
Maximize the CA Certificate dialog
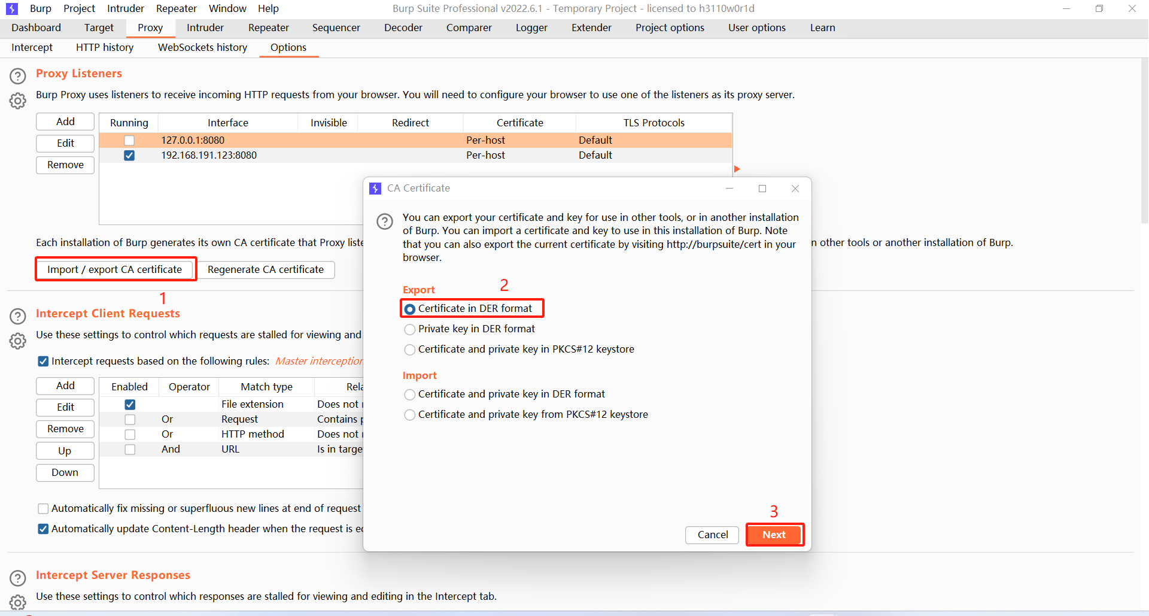pyautogui.click(x=762, y=189)
